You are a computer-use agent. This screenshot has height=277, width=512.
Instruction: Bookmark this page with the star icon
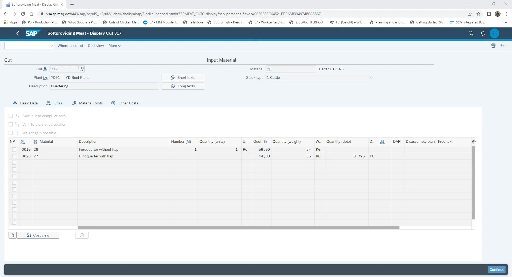pos(478,14)
